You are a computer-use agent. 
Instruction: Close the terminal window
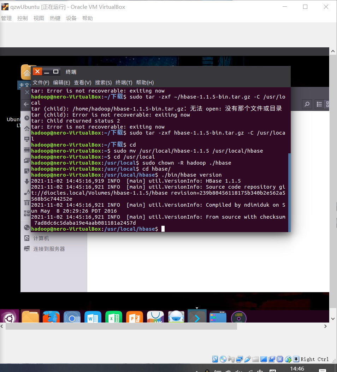37,71
